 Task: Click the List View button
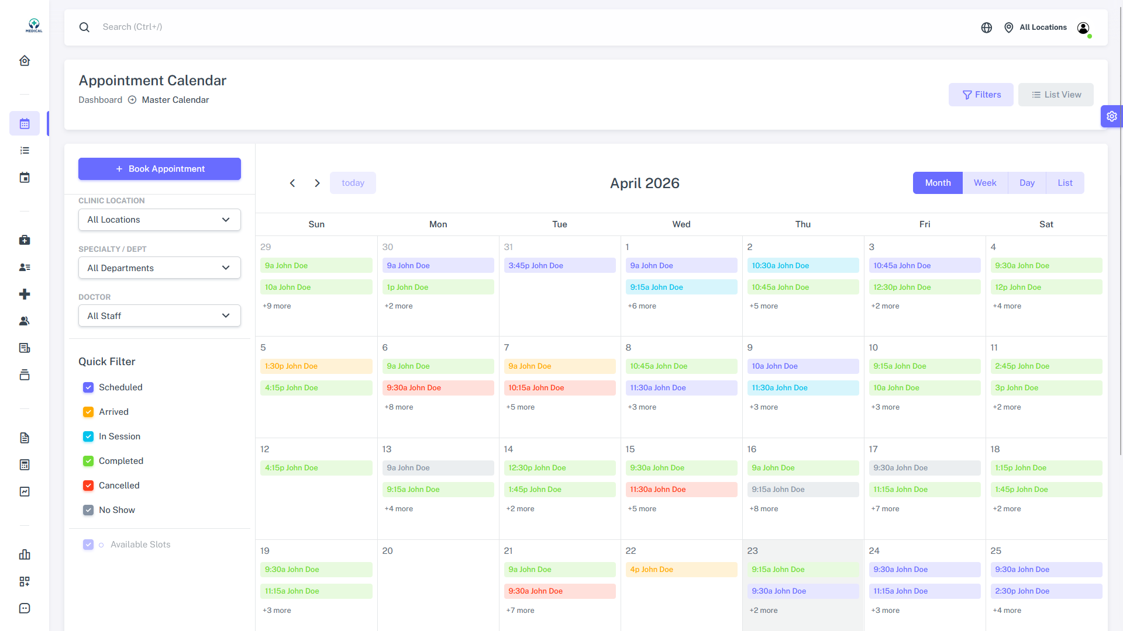[x=1056, y=95]
